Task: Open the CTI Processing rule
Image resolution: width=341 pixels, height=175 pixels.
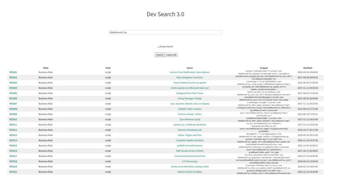Action: pos(189,161)
